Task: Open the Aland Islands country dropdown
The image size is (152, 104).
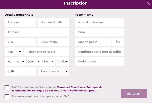Action: click(53, 71)
